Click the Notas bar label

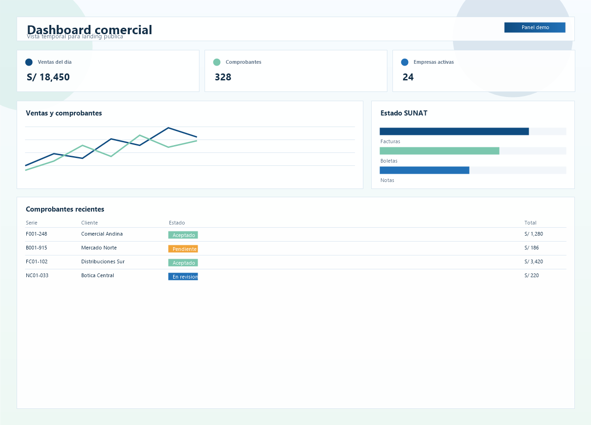click(x=387, y=180)
